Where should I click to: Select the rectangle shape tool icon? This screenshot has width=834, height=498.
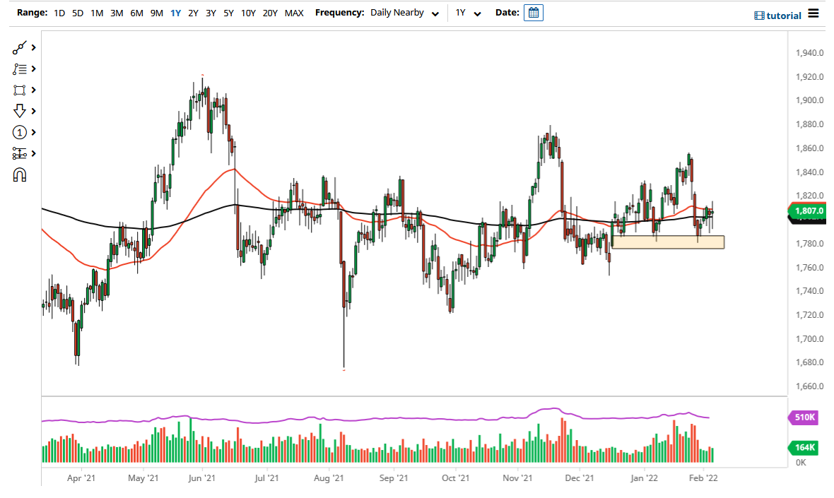point(19,90)
